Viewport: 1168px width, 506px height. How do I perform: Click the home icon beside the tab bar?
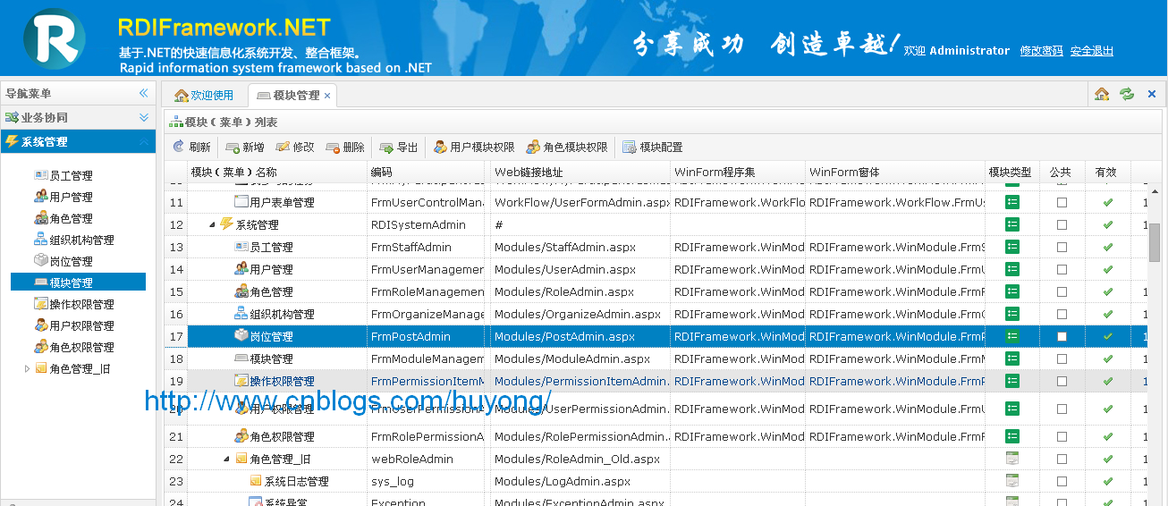coord(1102,94)
